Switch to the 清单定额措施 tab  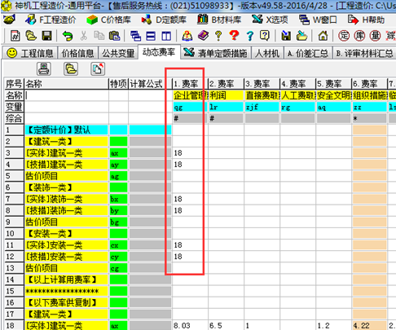click(216, 53)
